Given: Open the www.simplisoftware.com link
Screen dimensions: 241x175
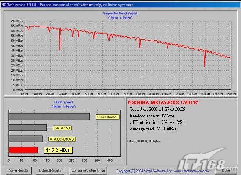Looking at the screenshot, I should (191, 171).
